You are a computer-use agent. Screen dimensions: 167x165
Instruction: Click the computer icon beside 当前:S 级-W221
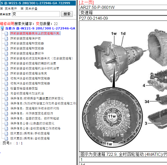(x=2, y=28)
